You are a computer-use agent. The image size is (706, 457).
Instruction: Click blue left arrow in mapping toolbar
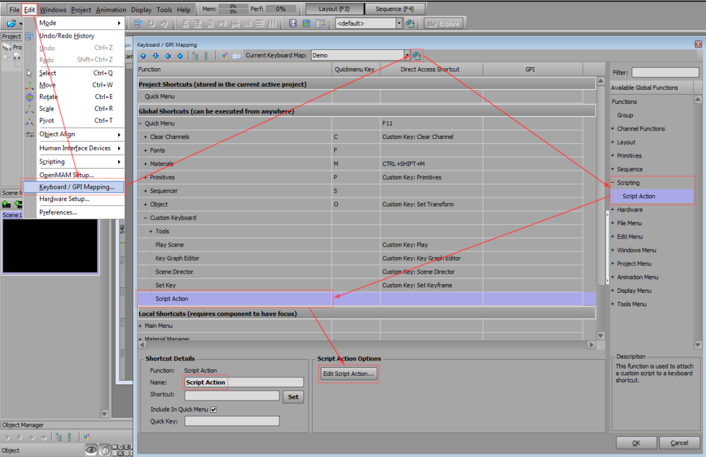pyautogui.click(x=167, y=56)
